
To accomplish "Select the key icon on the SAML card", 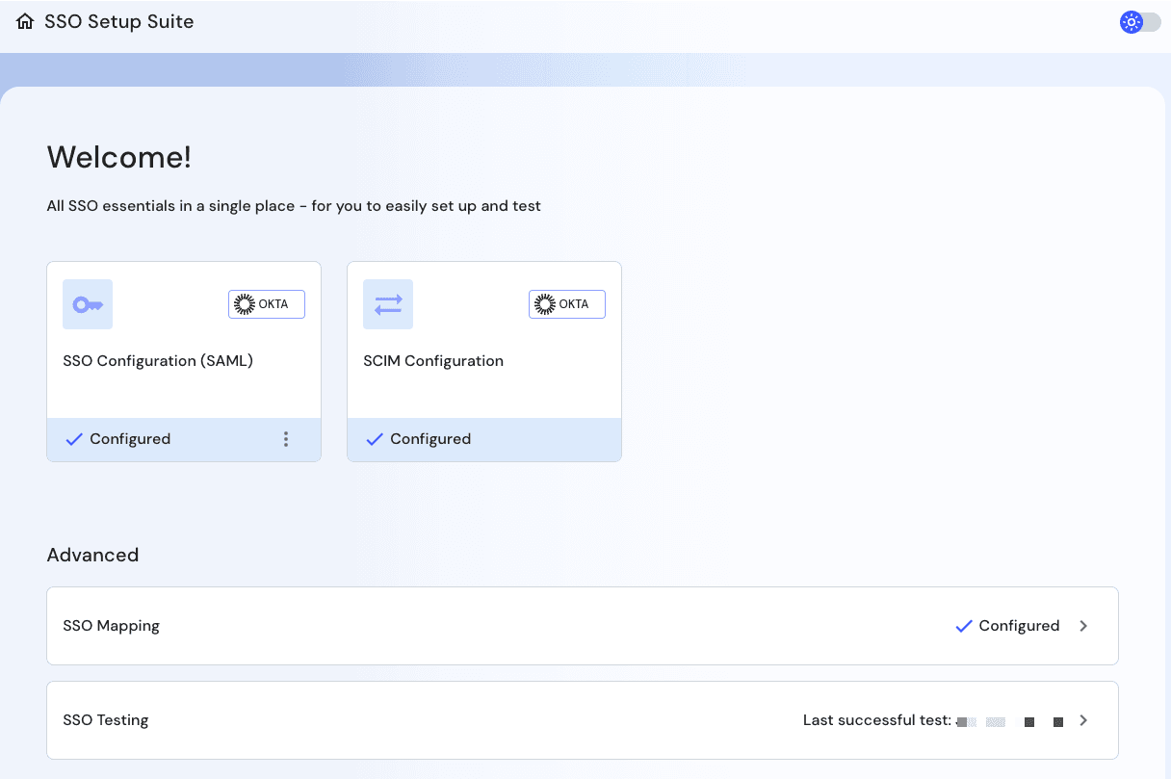I will pyautogui.click(x=87, y=303).
